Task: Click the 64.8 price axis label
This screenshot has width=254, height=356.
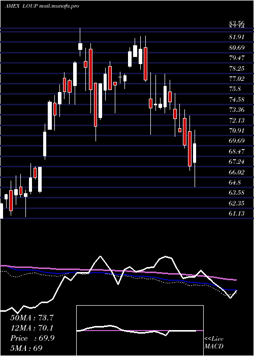Action: pyautogui.click(x=235, y=182)
